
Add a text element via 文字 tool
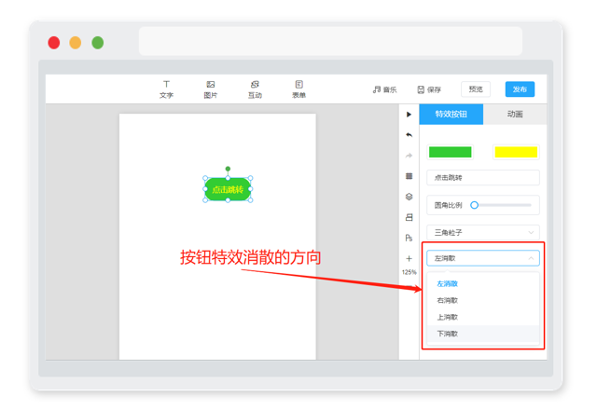tap(166, 89)
